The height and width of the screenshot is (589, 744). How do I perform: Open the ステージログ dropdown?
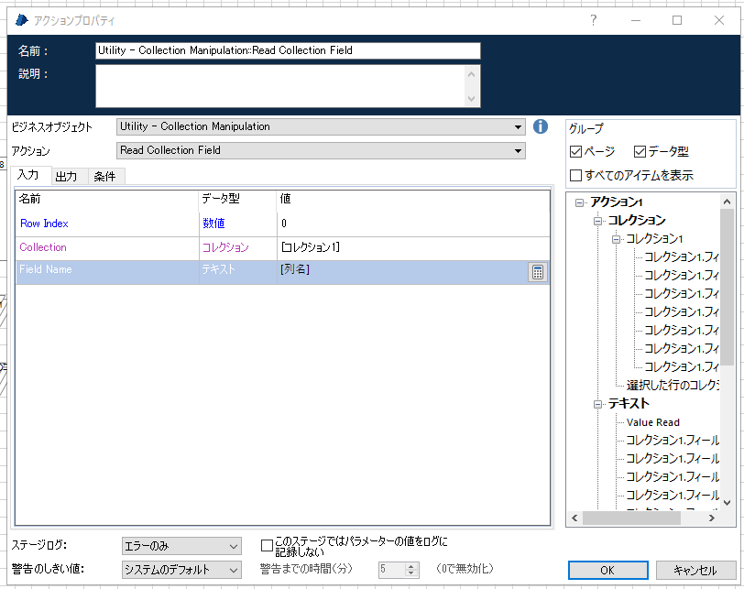click(x=181, y=546)
